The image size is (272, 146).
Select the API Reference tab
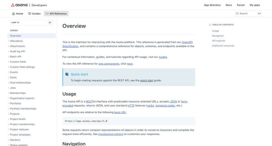pyautogui.click(x=56, y=14)
